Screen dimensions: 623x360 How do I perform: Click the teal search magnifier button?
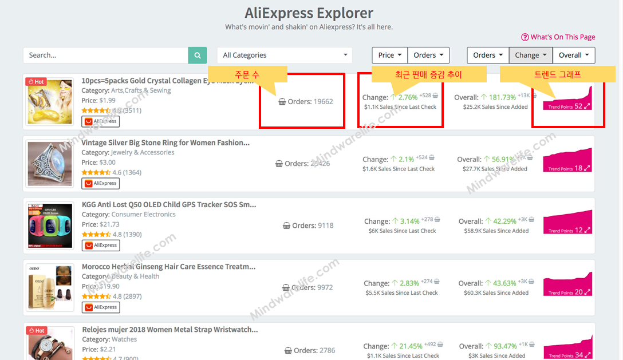tap(198, 56)
